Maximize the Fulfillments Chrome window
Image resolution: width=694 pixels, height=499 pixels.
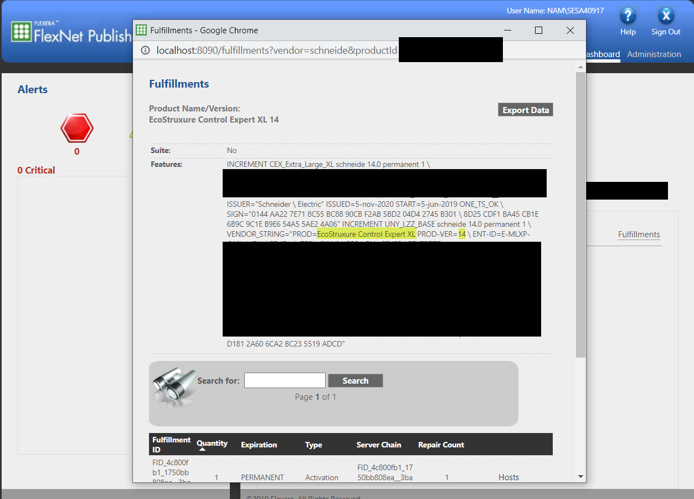coord(538,30)
